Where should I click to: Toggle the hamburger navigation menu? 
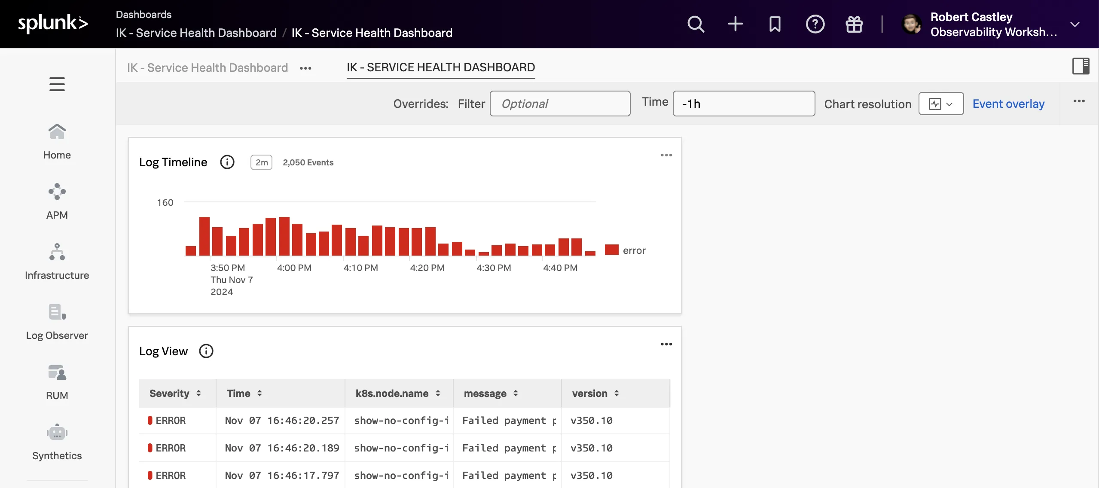[x=57, y=84]
